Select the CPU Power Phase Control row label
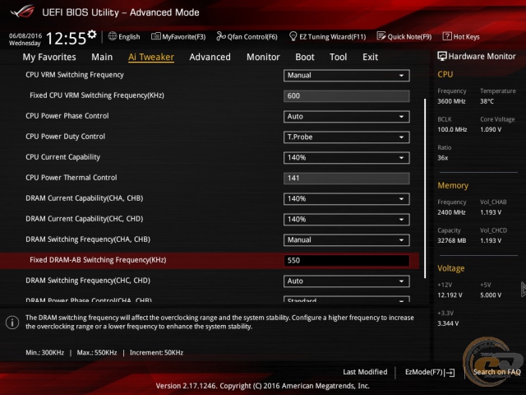The height and width of the screenshot is (395, 526). coord(67,116)
